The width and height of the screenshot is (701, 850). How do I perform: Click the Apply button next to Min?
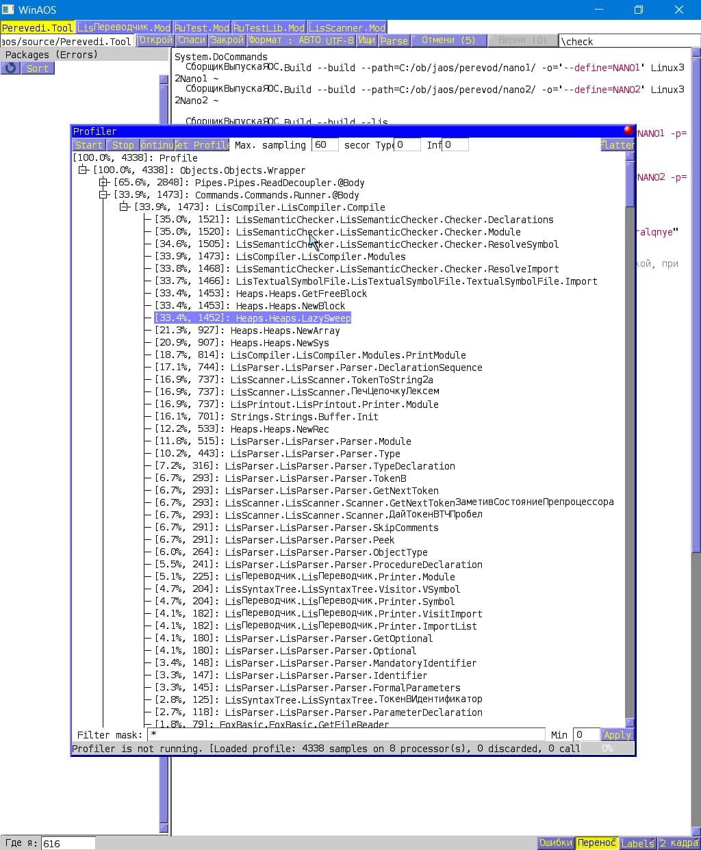point(617,735)
